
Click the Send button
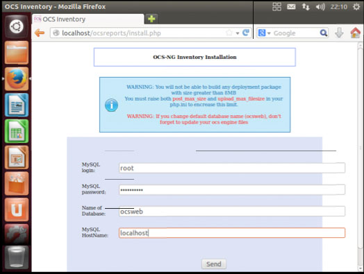point(213,264)
